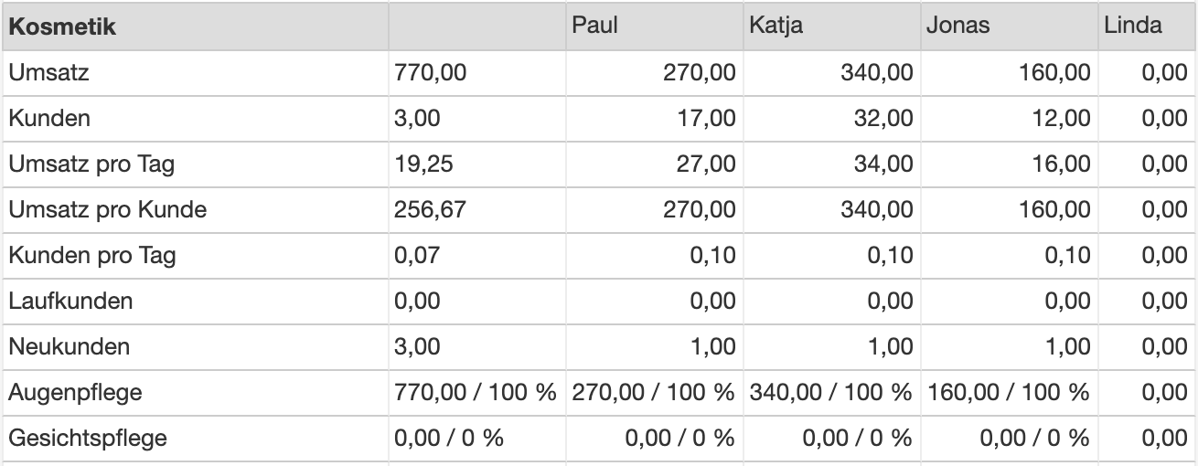Click the Laufkunden row label
The width and height of the screenshot is (1198, 466).
coord(70,301)
